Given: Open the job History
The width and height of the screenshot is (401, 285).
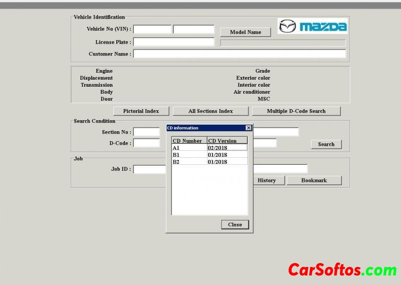Looking at the screenshot, I should (x=267, y=180).
